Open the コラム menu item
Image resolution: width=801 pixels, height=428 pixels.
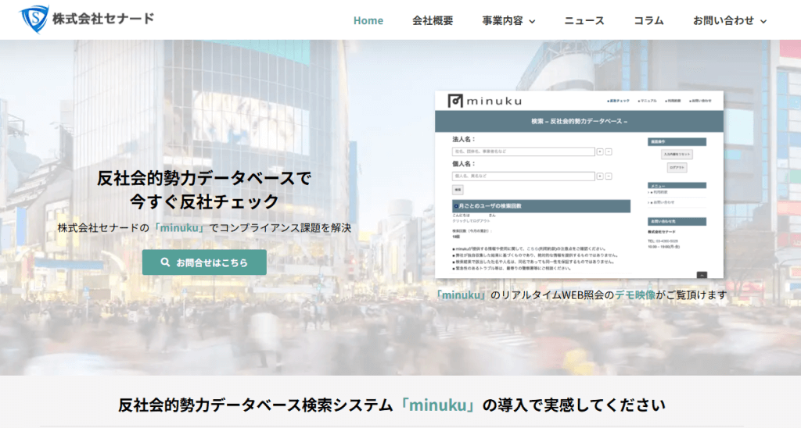point(648,20)
